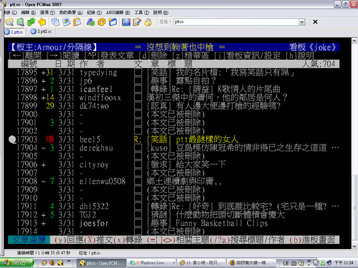Select article 17903 ptt最謎樣的女人
This screenshot has width=358, height=268.
173,140
